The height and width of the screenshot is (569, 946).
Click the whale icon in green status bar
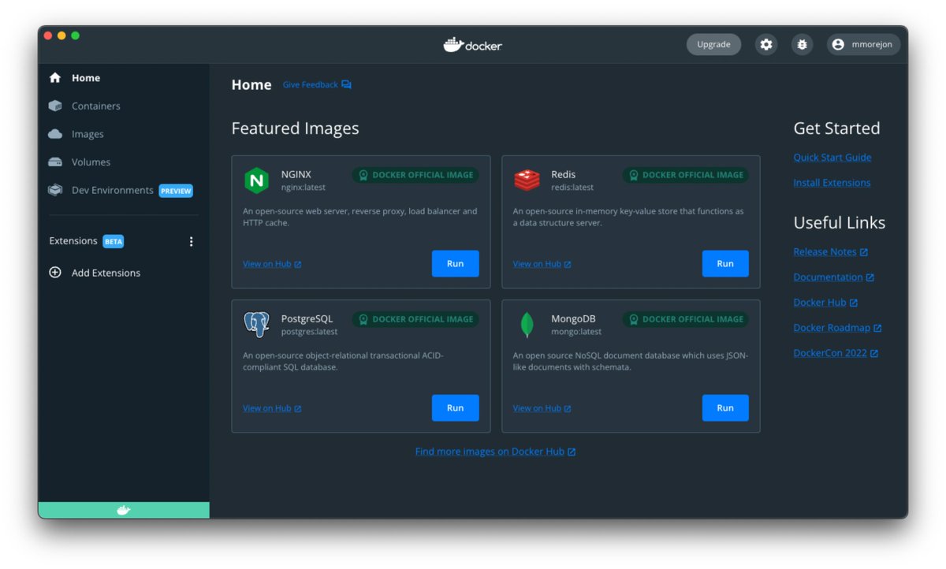point(124,511)
